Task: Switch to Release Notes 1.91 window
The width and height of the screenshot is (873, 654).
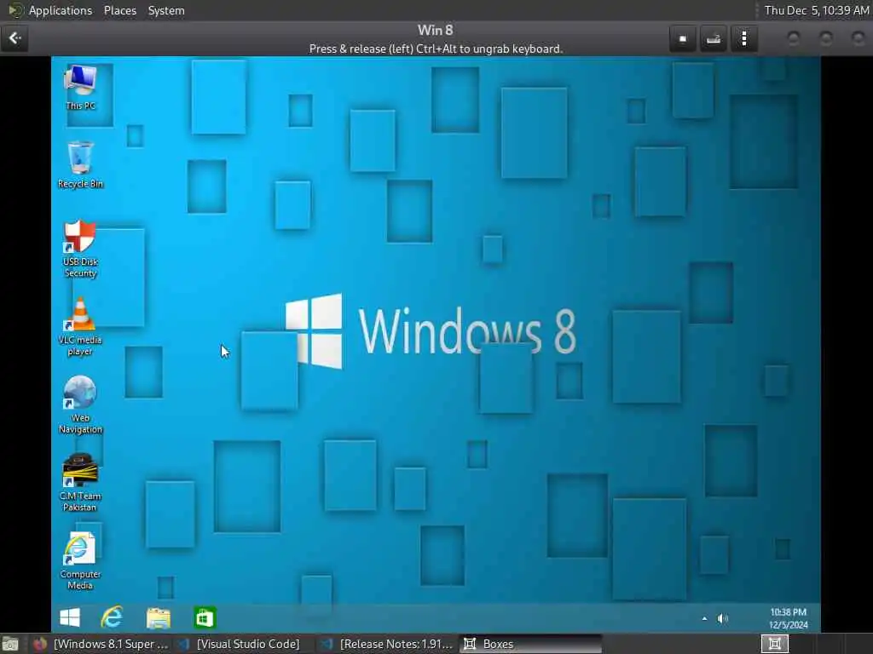Action: 388,644
